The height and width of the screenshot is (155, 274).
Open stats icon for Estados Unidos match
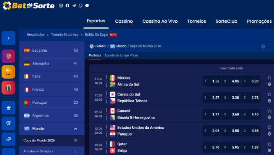[x=269, y=134]
